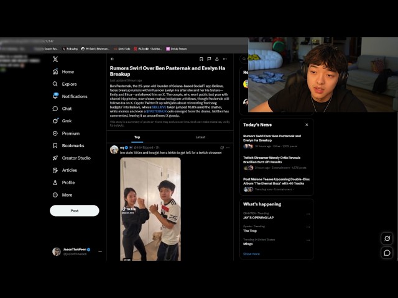Click the Grok icon on the tweet
The height and width of the screenshot is (298, 398).
(222, 148)
